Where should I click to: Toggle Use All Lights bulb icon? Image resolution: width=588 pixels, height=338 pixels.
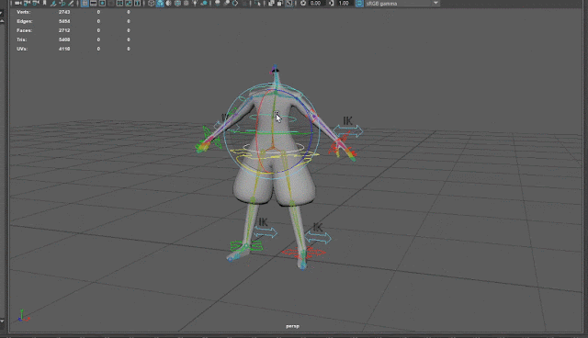[x=195, y=3]
